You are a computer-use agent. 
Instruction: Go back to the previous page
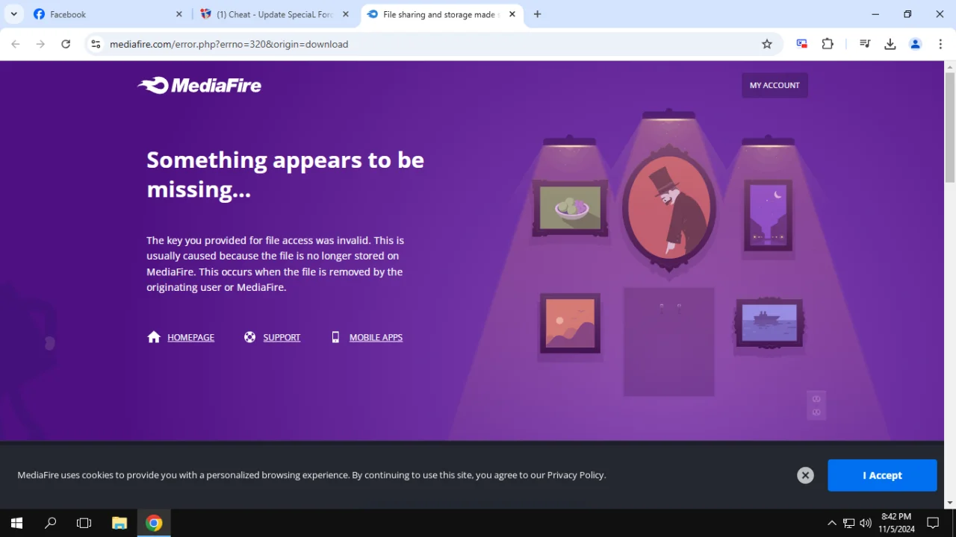16,44
